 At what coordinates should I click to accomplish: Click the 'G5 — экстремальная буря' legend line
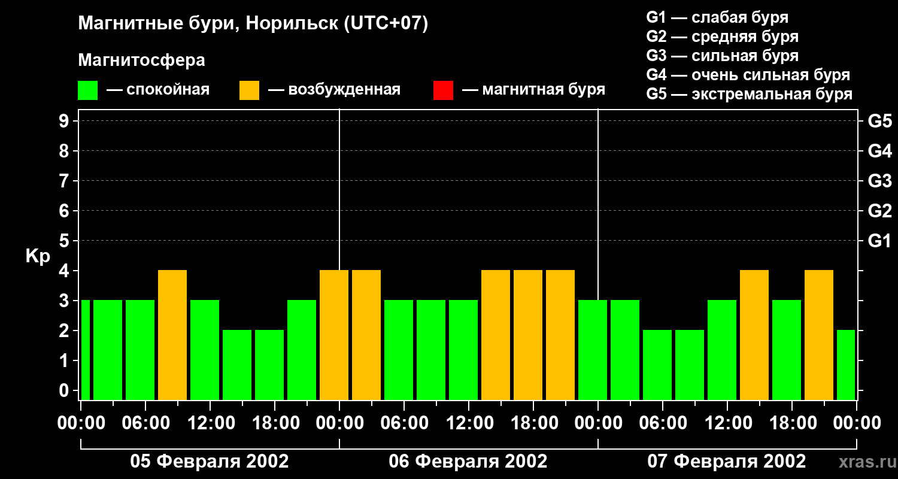coord(749,94)
